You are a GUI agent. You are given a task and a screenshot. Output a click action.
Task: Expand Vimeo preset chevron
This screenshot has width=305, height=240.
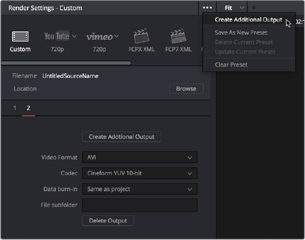click(116, 36)
